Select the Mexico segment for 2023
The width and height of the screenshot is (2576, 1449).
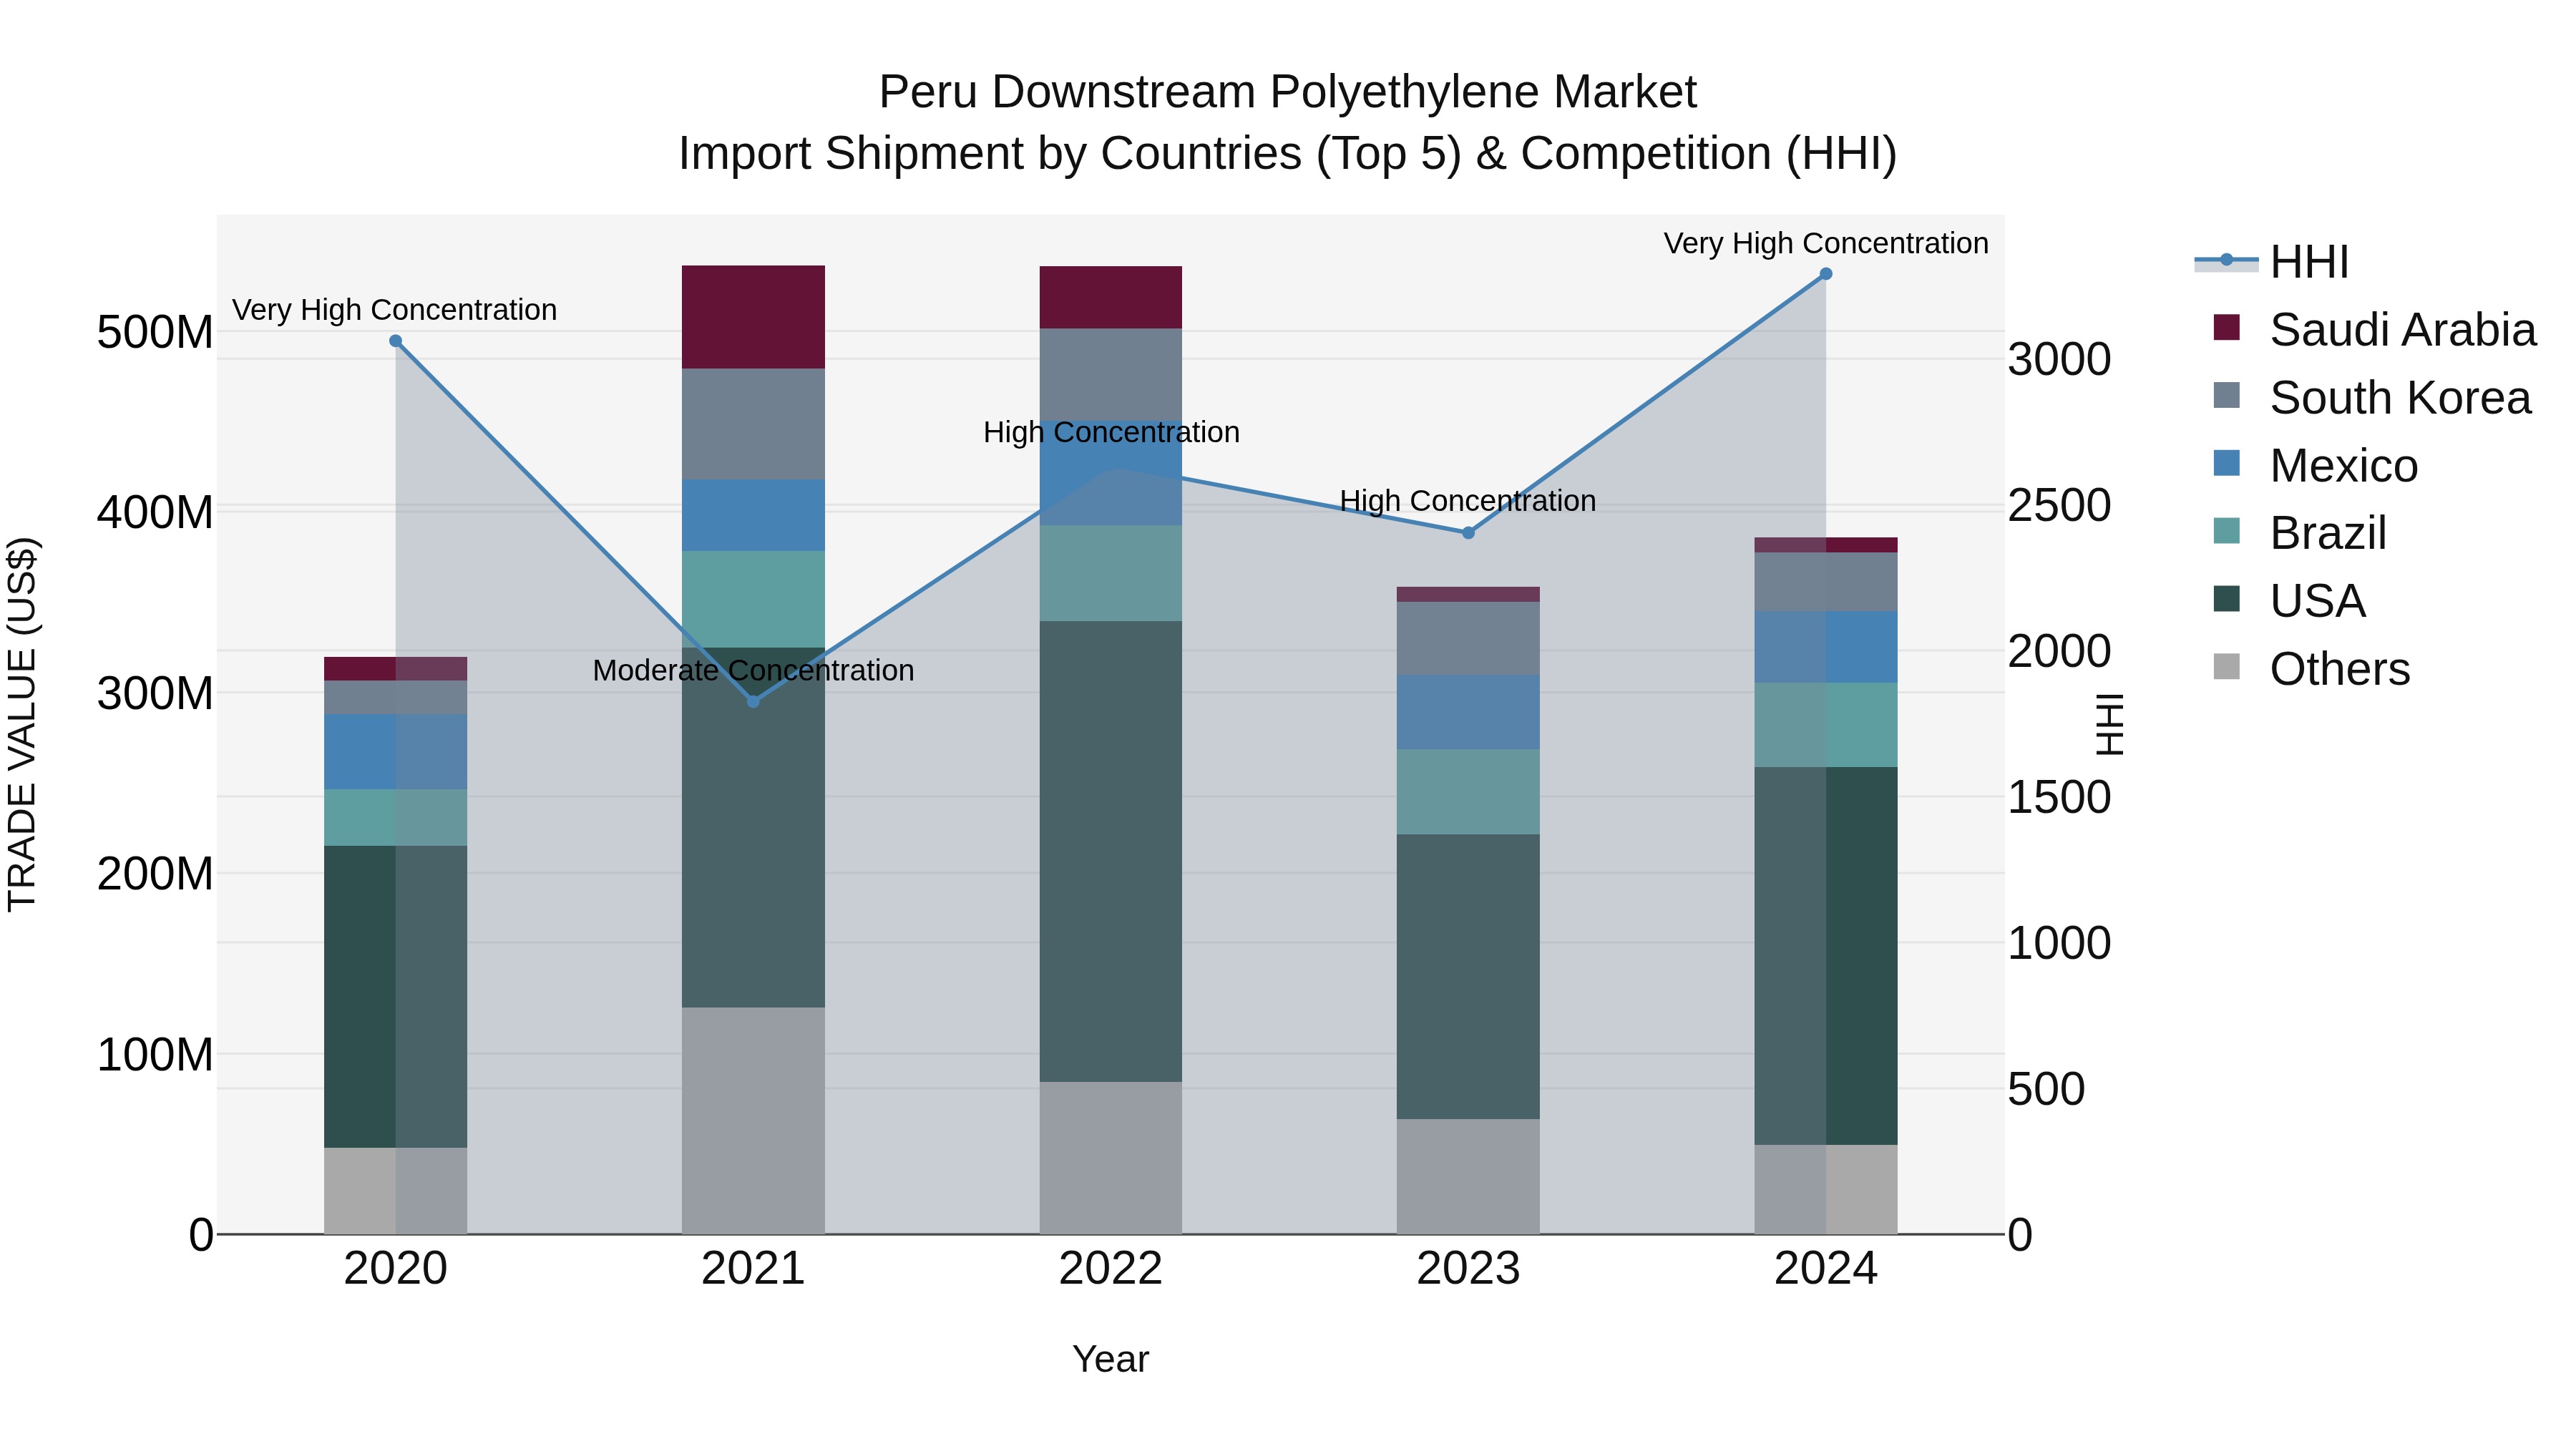click(1469, 712)
